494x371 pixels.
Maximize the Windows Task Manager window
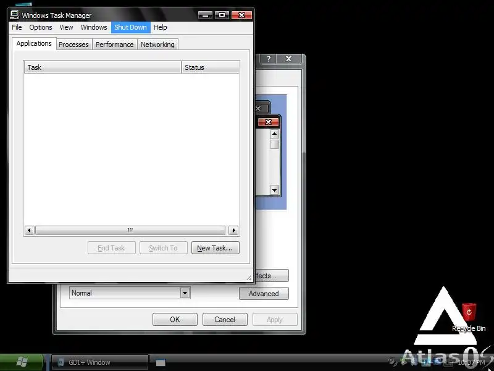coord(222,15)
